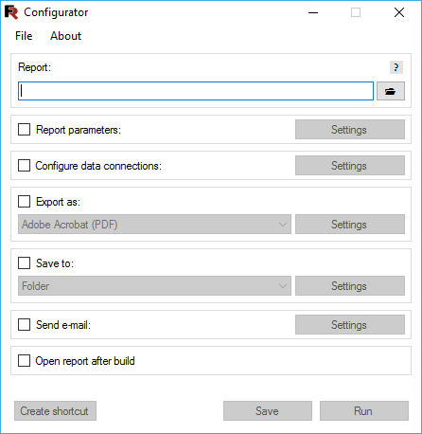Expand the Adobe Acrobat (PDF) export dropdown
The width and height of the screenshot is (422, 434).
pyautogui.click(x=154, y=225)
